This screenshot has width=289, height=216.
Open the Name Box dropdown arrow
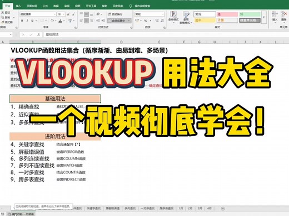pyautogui.click(x=11, y=34)
